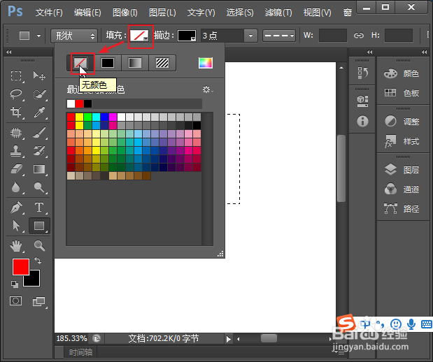Collapse the tools panel double arrow
This screenshot has height=362, width=433.
(9, 52)
